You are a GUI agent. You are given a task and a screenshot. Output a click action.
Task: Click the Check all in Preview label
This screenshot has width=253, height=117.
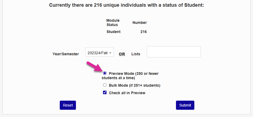click(127, 93)
